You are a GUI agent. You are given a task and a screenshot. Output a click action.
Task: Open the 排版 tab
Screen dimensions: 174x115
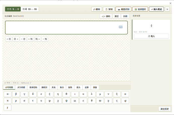click(x=95, y=87)
